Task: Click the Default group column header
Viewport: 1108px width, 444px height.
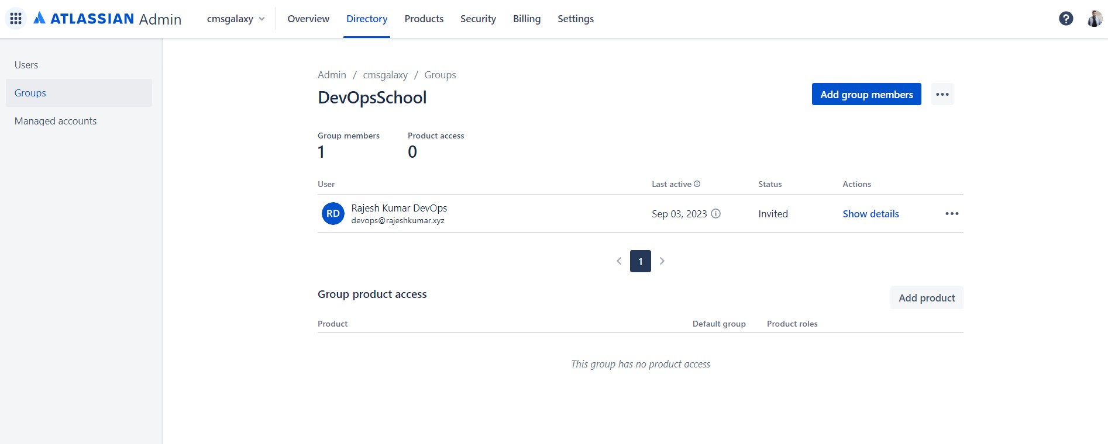Action: pyautogui.click(x=719, y=324)
